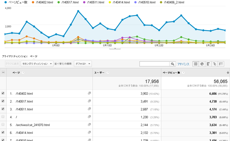Click total users value 17,956
The width and height of the screenshot is (230, 141).
pos(152,81)
